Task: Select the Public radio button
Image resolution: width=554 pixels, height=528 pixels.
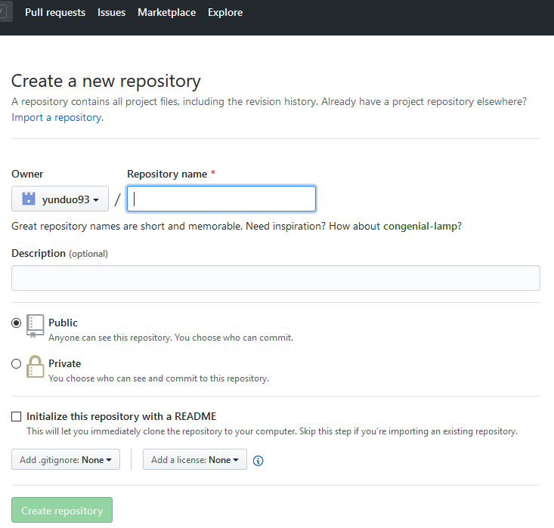Action: [x=17, y=323]
